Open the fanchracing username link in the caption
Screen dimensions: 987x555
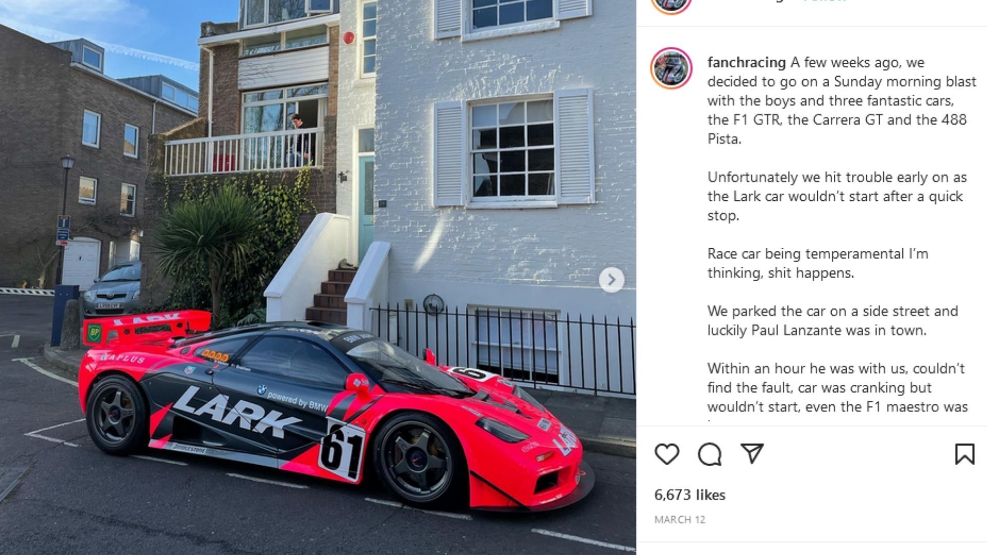point(746,63)
